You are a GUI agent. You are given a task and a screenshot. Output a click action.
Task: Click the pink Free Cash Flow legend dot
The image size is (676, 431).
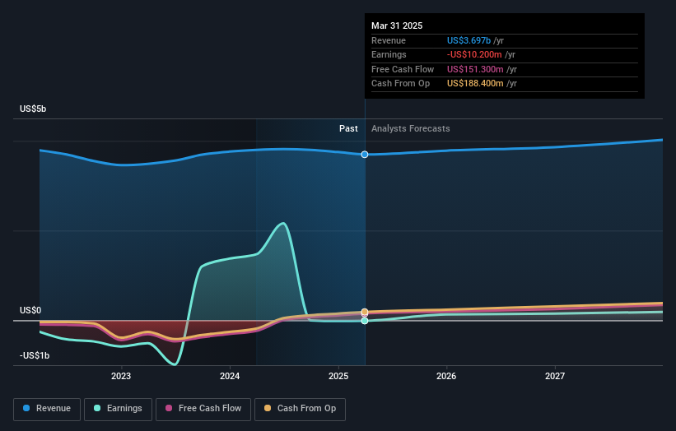[169, 408]
